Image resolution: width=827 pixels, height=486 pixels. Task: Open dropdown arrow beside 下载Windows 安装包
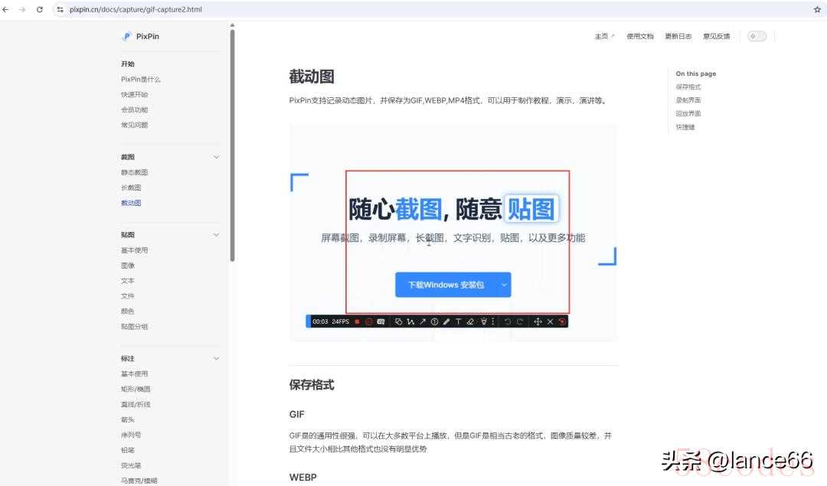pos(504,285)
